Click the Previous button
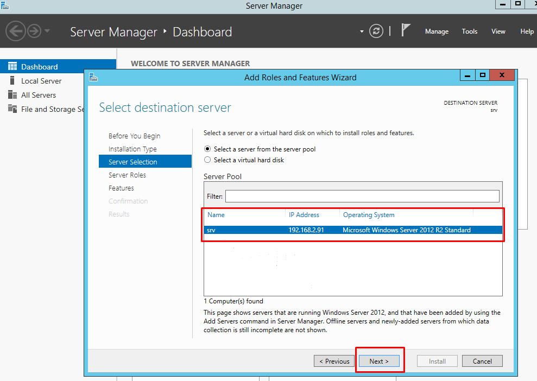 [x=334, y=361]
